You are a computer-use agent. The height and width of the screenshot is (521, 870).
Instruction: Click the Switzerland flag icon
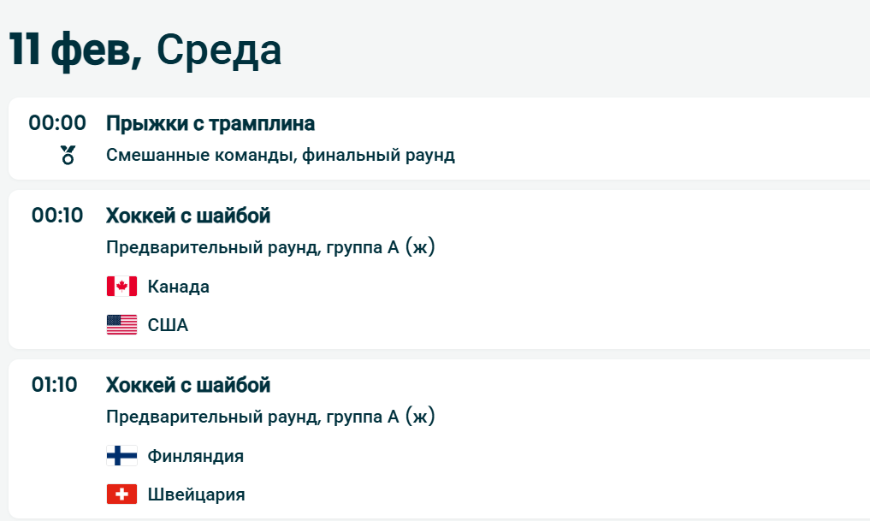pos(121,494)
